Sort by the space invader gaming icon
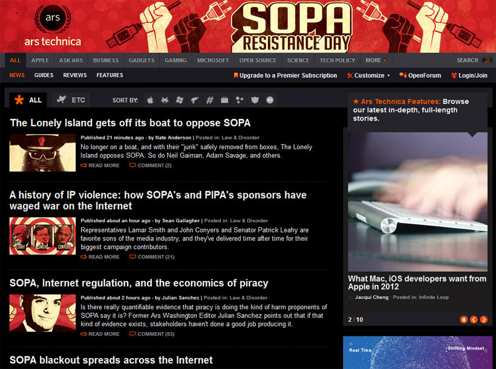The image size is (496, 369). point(165,100)
